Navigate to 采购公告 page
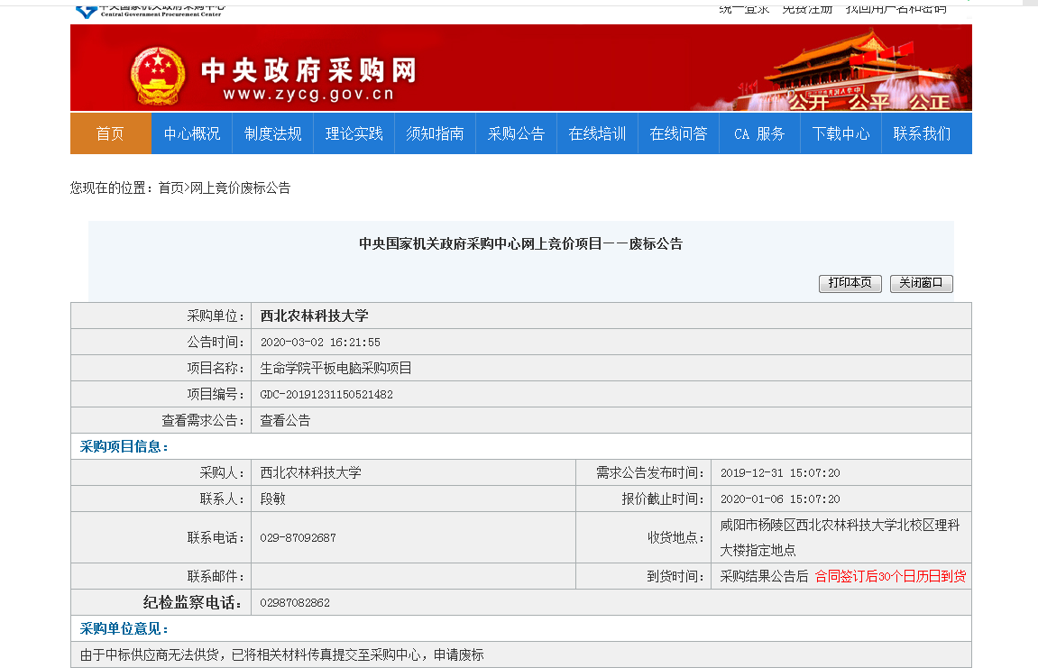The height and width of the screenshot is (668, 1038). (516, 133)
